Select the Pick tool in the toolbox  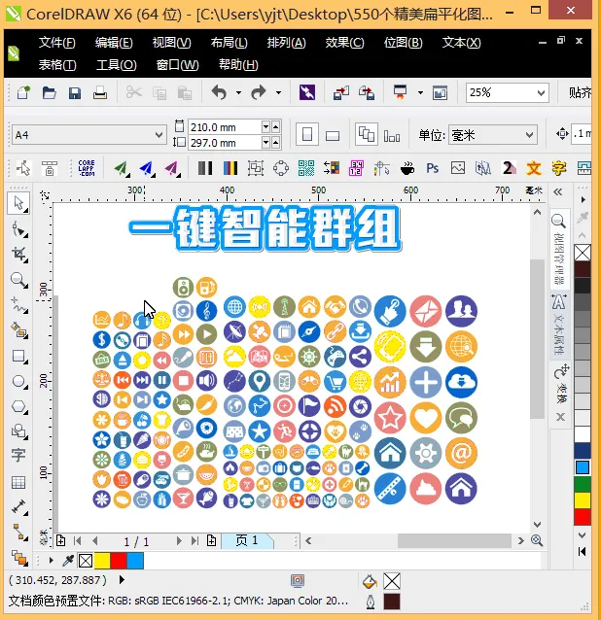click(x=18, y=203)
